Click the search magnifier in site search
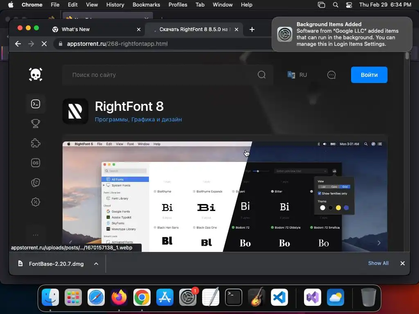Image resolution: width=419 pixels, height=314 pixels. (261, 75)
